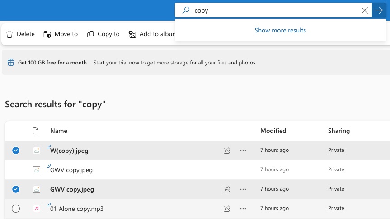
Task: Sort by the Name column header
Action: (59, 131)
